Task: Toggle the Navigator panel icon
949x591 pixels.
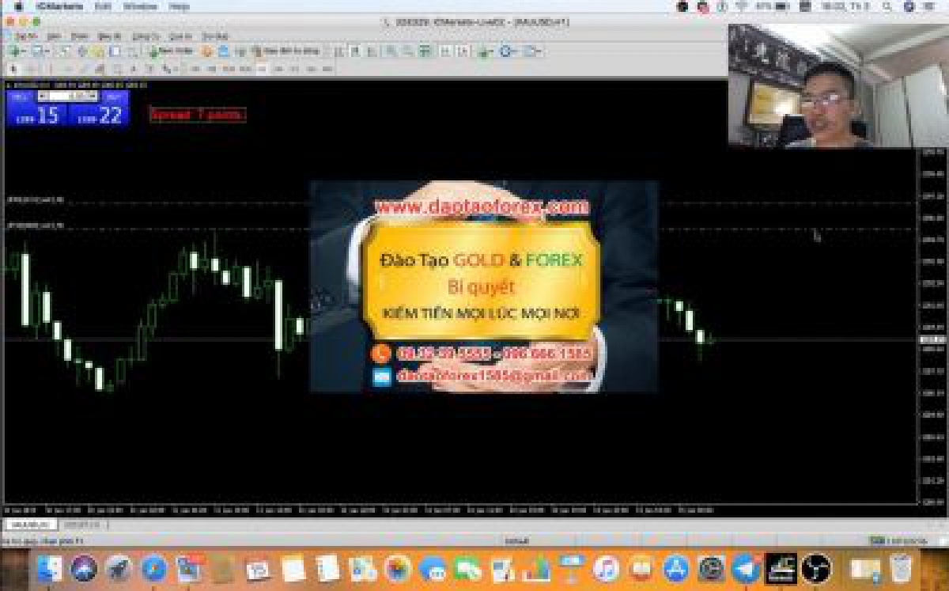Action: (x=98, y=51)
